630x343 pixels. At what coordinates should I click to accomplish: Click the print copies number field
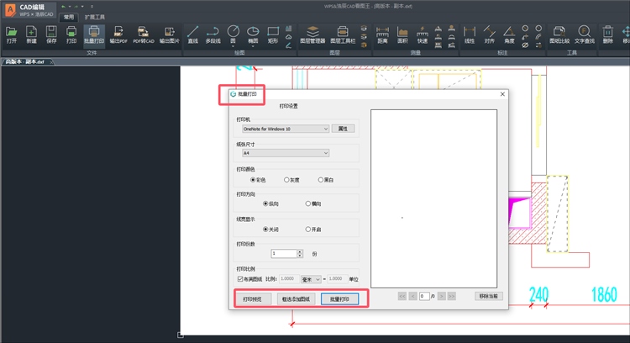pyautogui.click(x=282, y=253)
